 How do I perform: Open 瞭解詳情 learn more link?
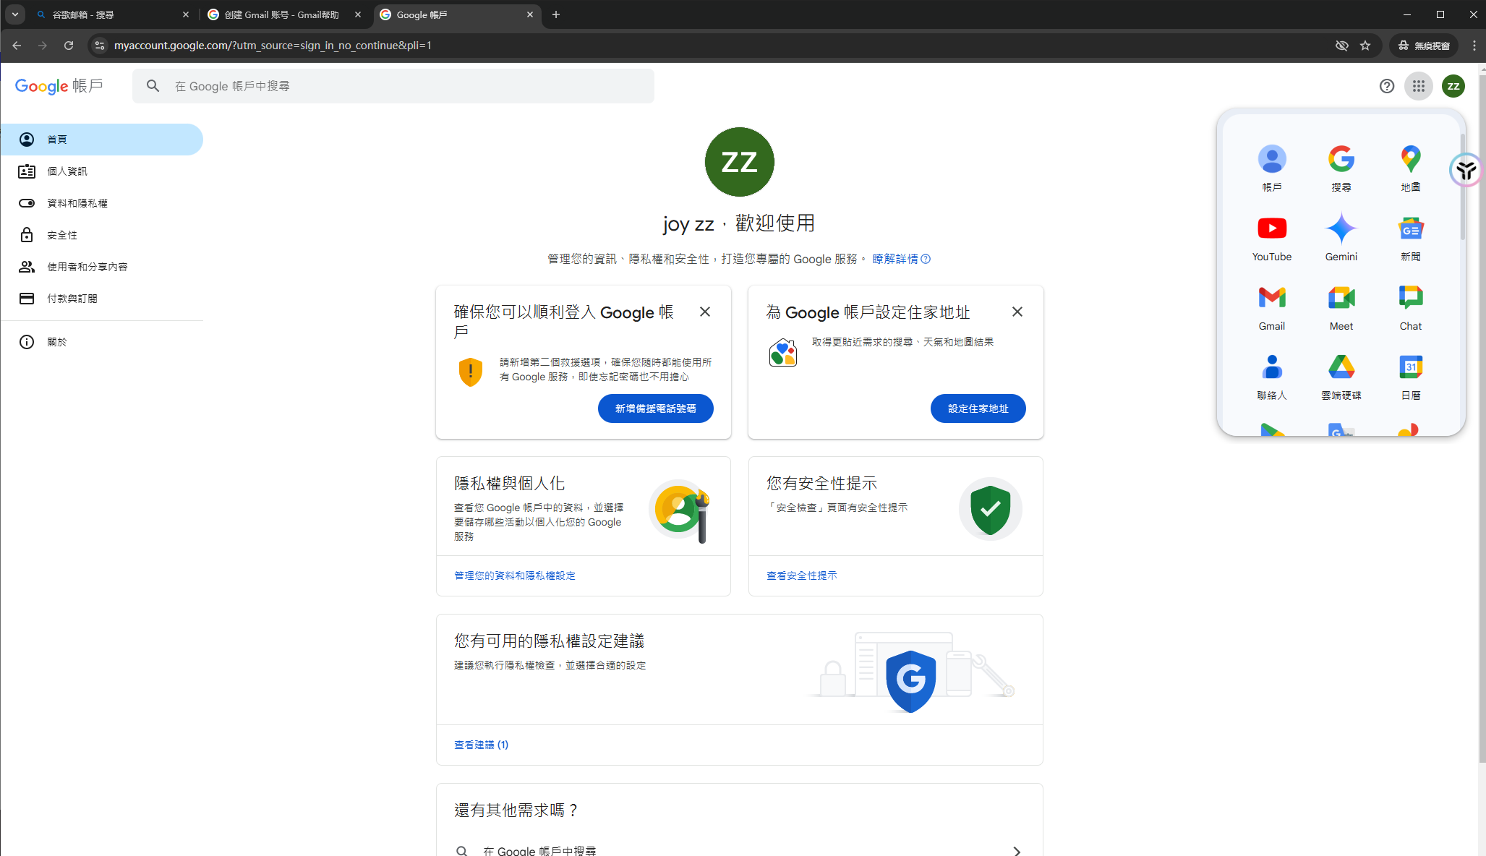[x=901, y=259]
